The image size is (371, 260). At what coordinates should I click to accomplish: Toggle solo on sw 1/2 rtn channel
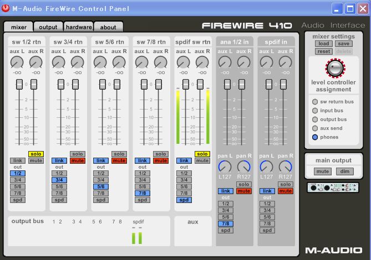tap(36, 154)
